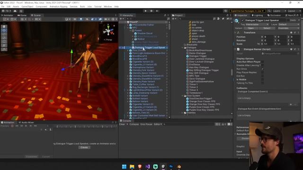This screenshot has width=303, height=170.
Task: Toggle Scene audio with the speaker icon
Action: [x=87, y=19]
